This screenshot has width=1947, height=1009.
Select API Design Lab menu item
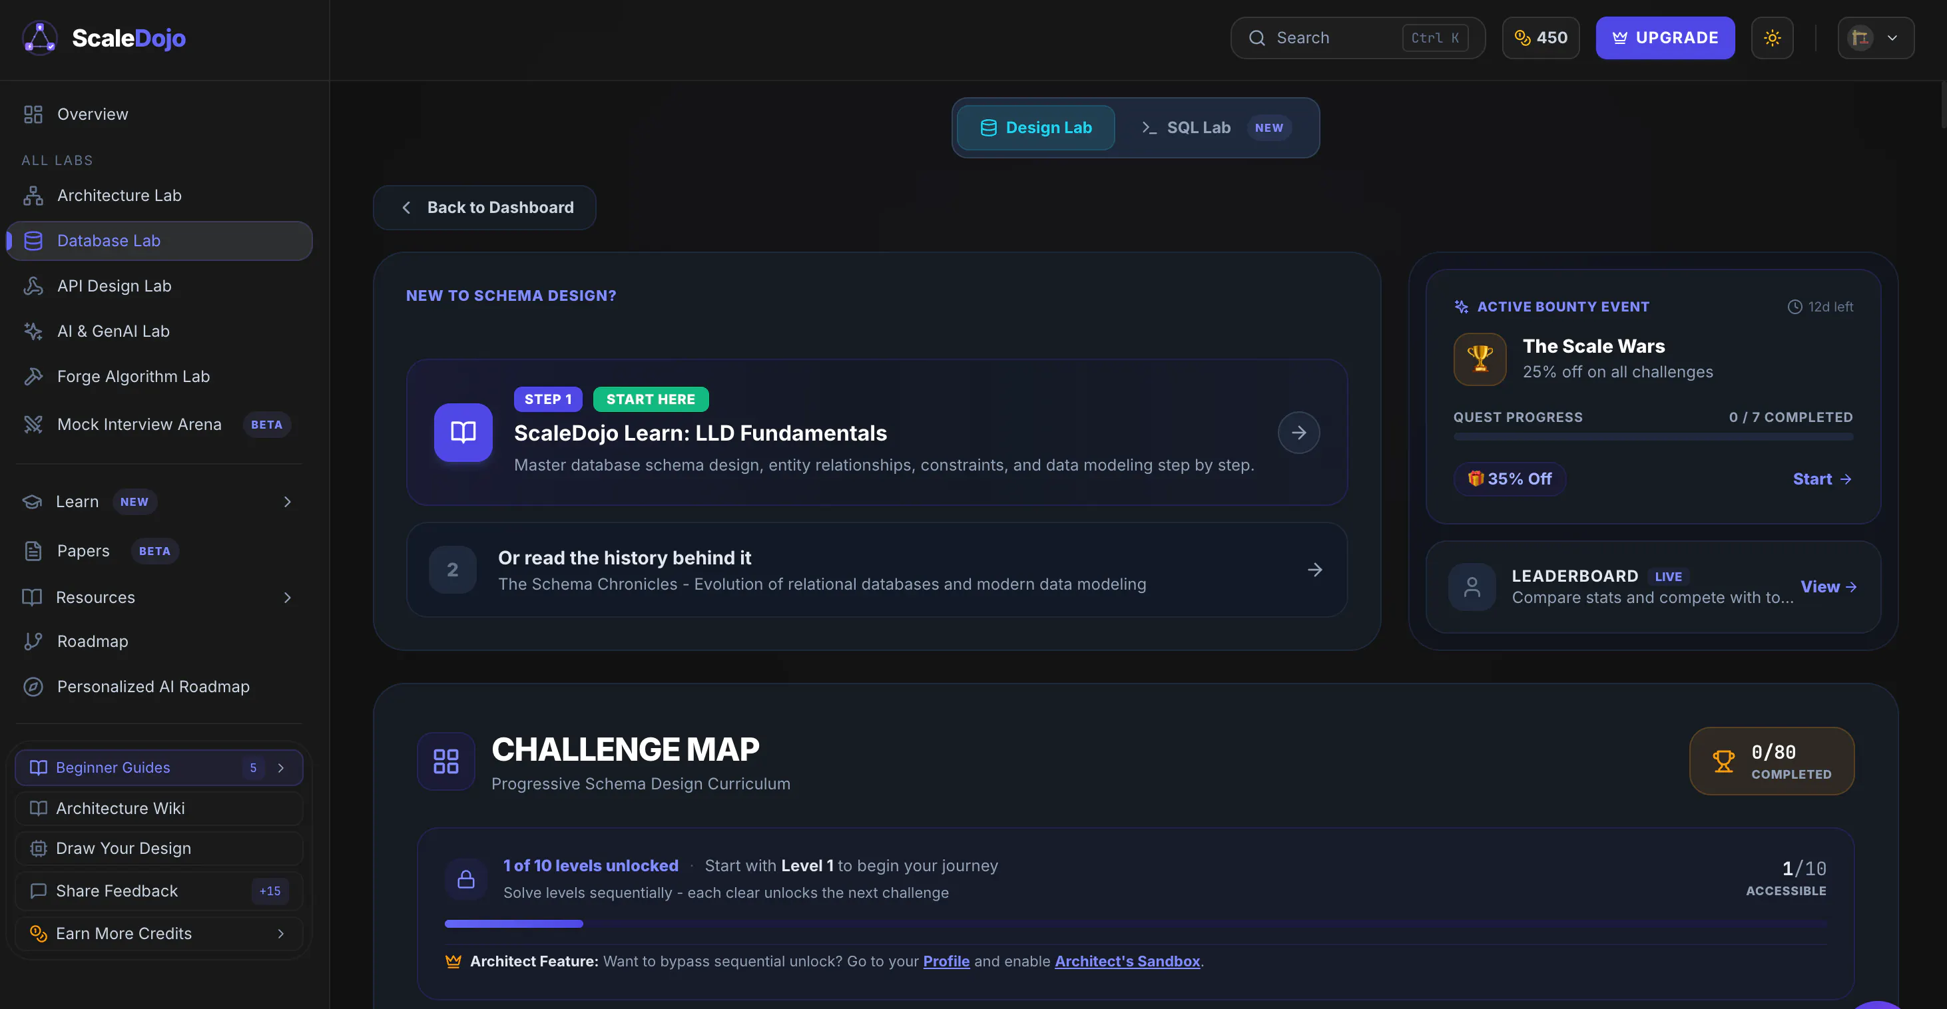pos(158,286)
